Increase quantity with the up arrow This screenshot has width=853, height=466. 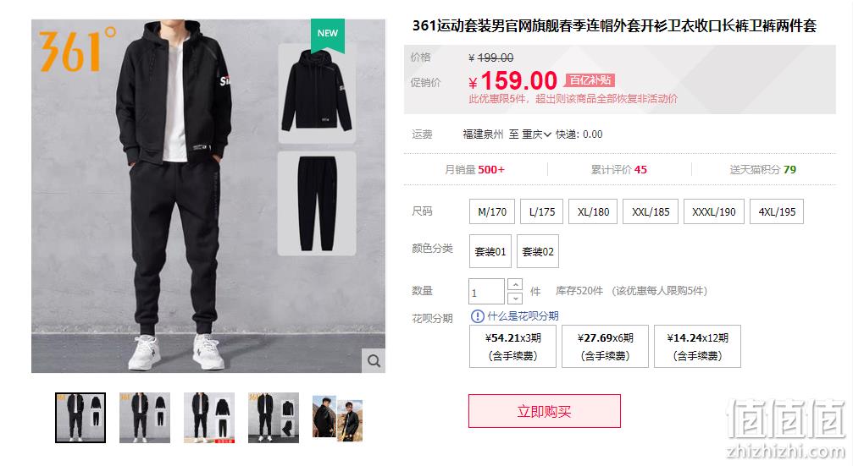pyautogui.click(x=515, y=285)
